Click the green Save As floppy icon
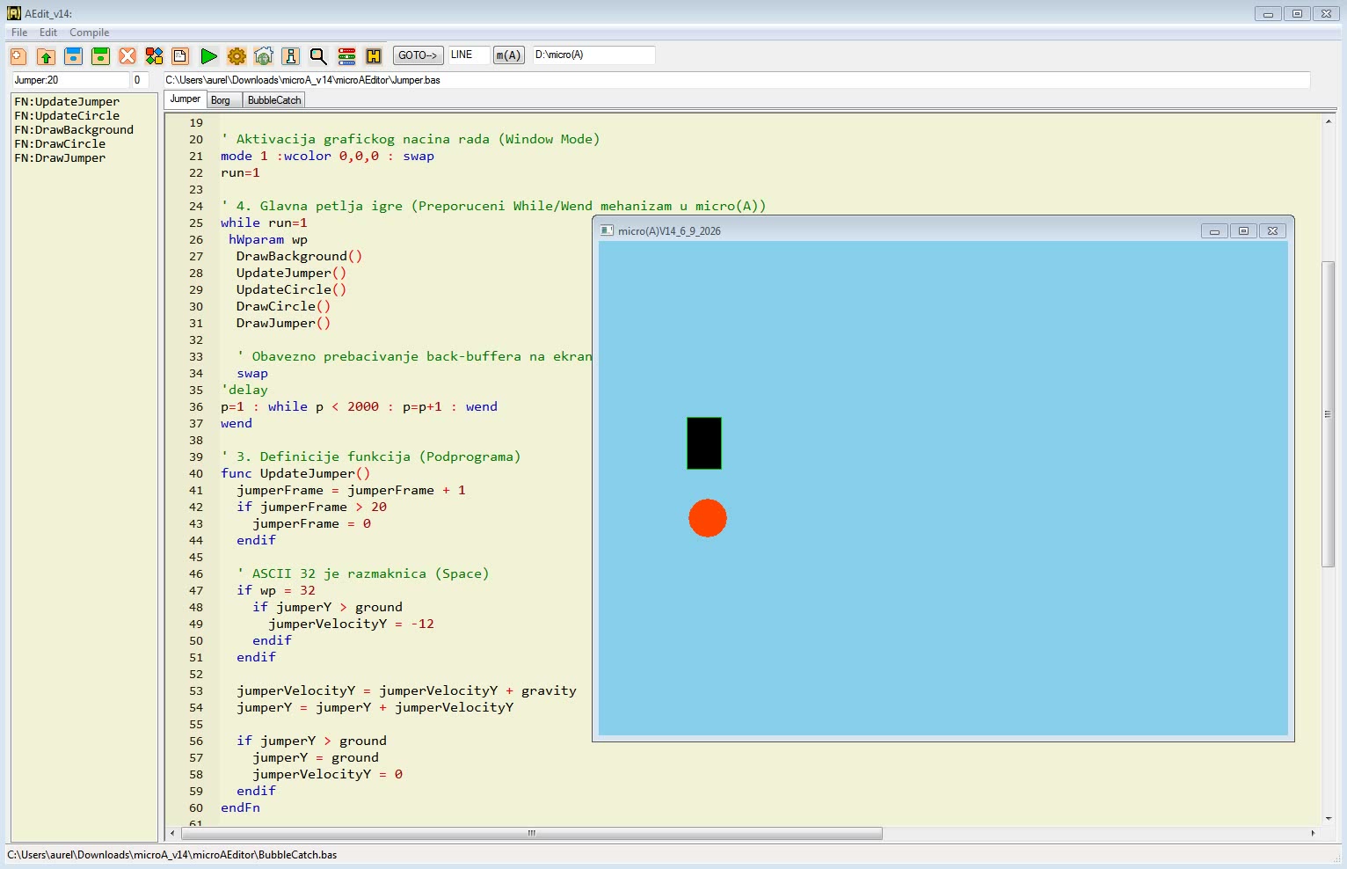1347x869 pixels. tap(101, 56)
